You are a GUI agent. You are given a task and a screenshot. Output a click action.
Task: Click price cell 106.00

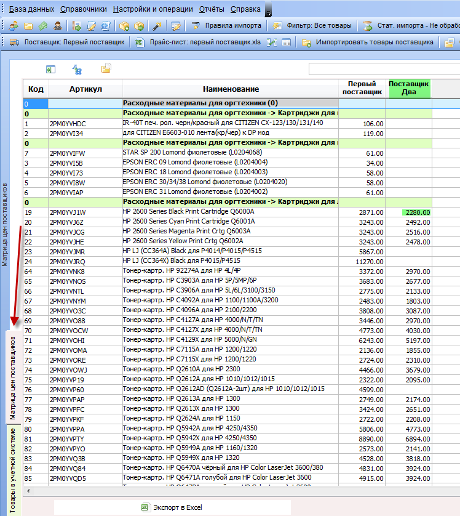(x=362, y=124)
